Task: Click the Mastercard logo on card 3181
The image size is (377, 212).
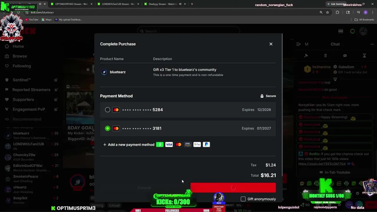Action: pyautogui.click(x=116, y=128)
